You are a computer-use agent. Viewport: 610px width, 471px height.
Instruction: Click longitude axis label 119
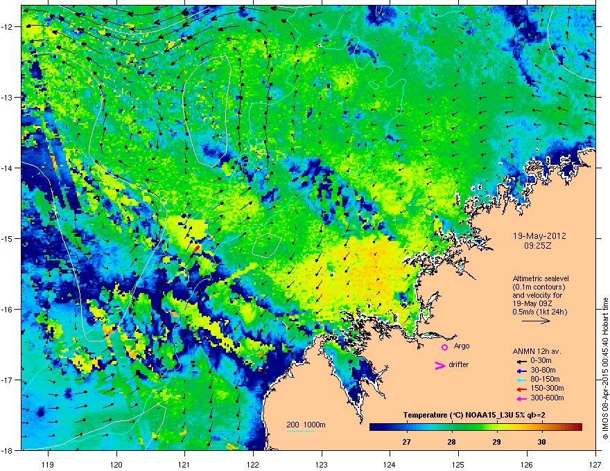pyautogui.click(x=48, y=464)
